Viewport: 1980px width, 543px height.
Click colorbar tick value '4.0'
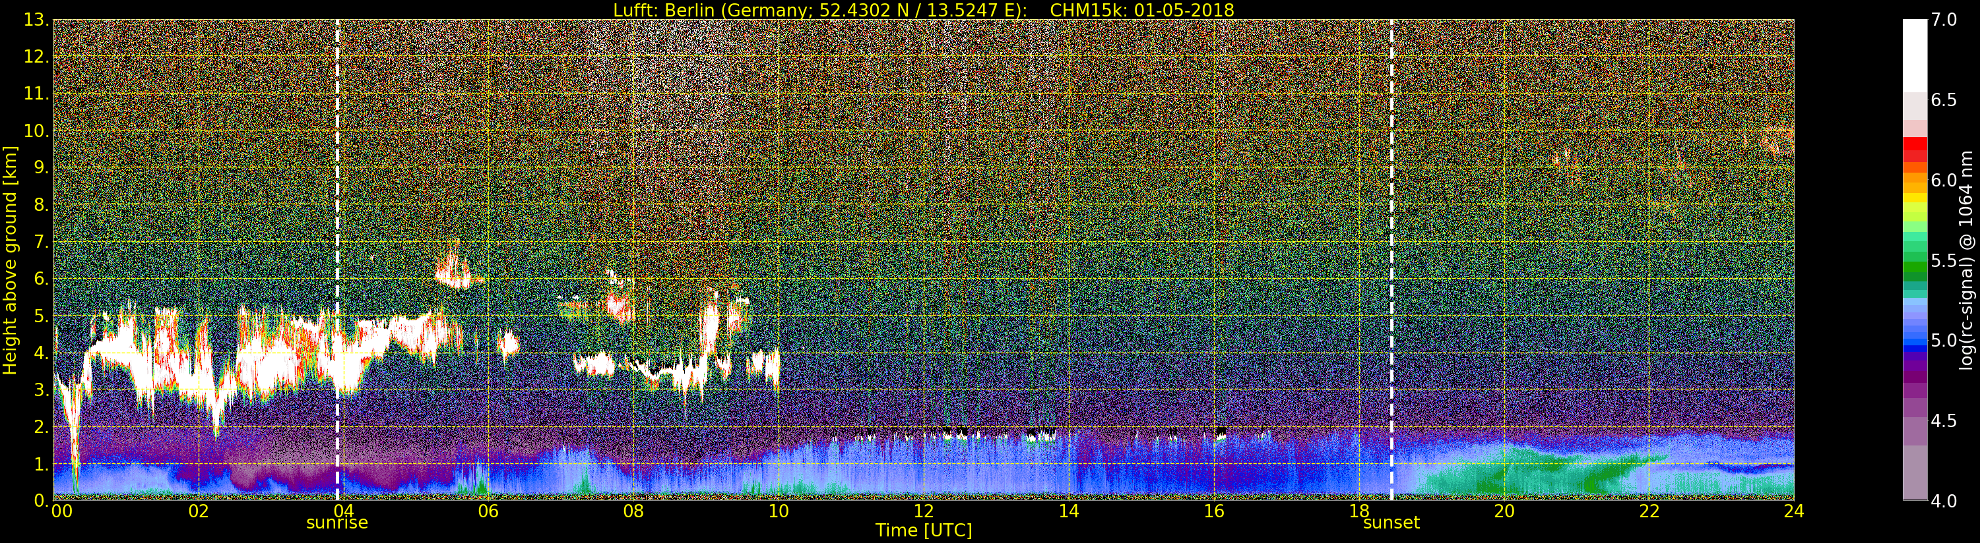pos(1944,501)
